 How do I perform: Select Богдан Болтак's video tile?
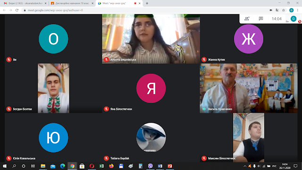coord(53,88)
